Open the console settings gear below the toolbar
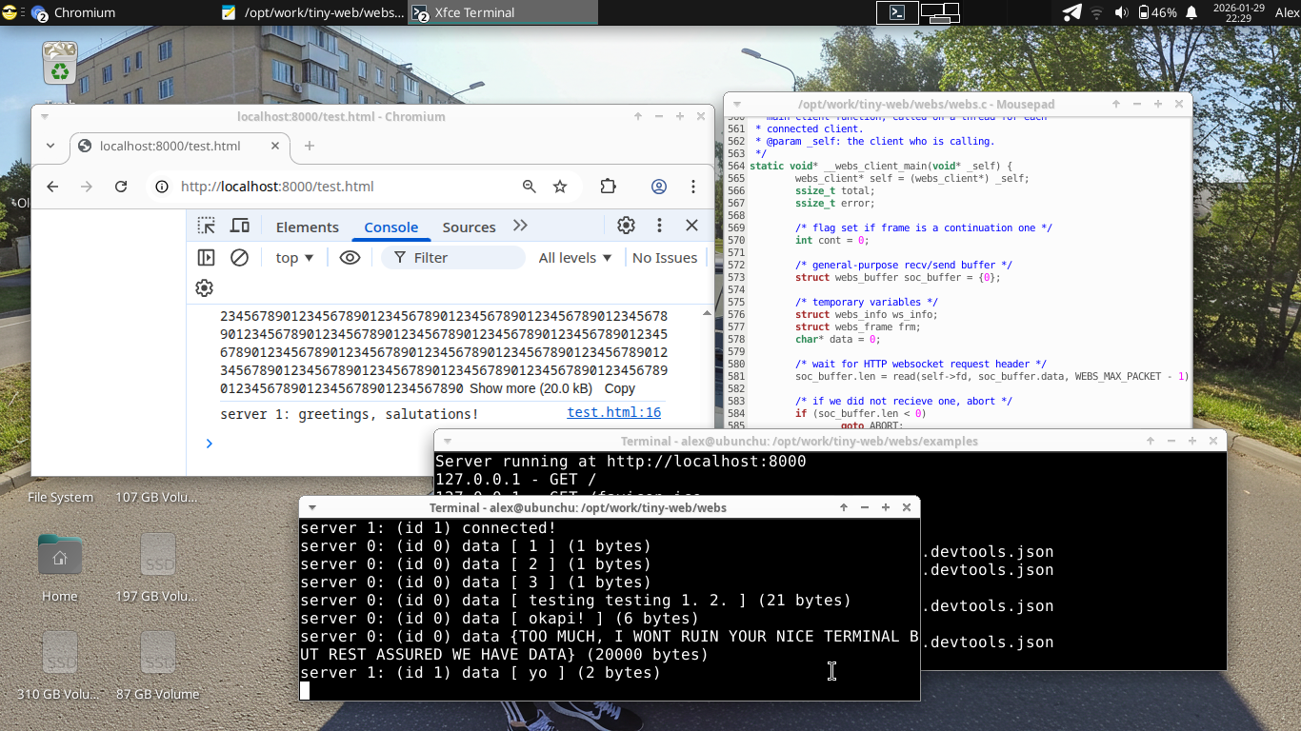Viewport: 1301px width, 731px height. coord(204,288)
